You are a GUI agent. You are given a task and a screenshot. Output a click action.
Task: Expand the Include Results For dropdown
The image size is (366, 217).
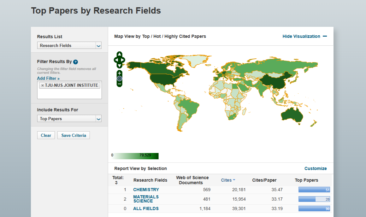coord(69,119)
